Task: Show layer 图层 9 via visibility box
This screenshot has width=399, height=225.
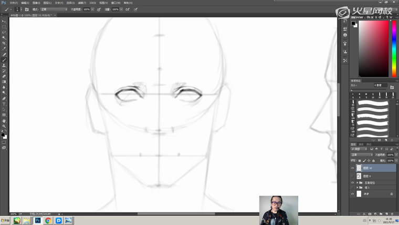Action: coord(352,176)
